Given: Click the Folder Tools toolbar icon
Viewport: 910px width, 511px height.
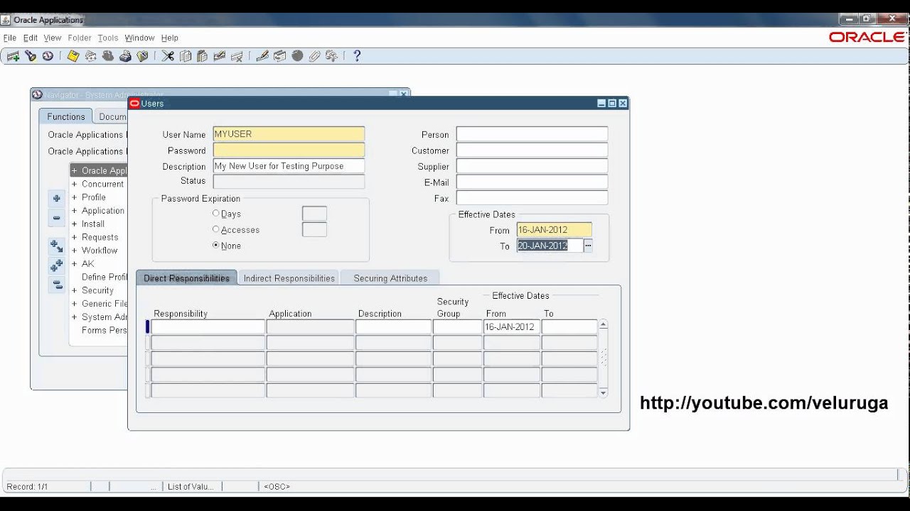Looking at the screenshot, I should tap(331, 56).
